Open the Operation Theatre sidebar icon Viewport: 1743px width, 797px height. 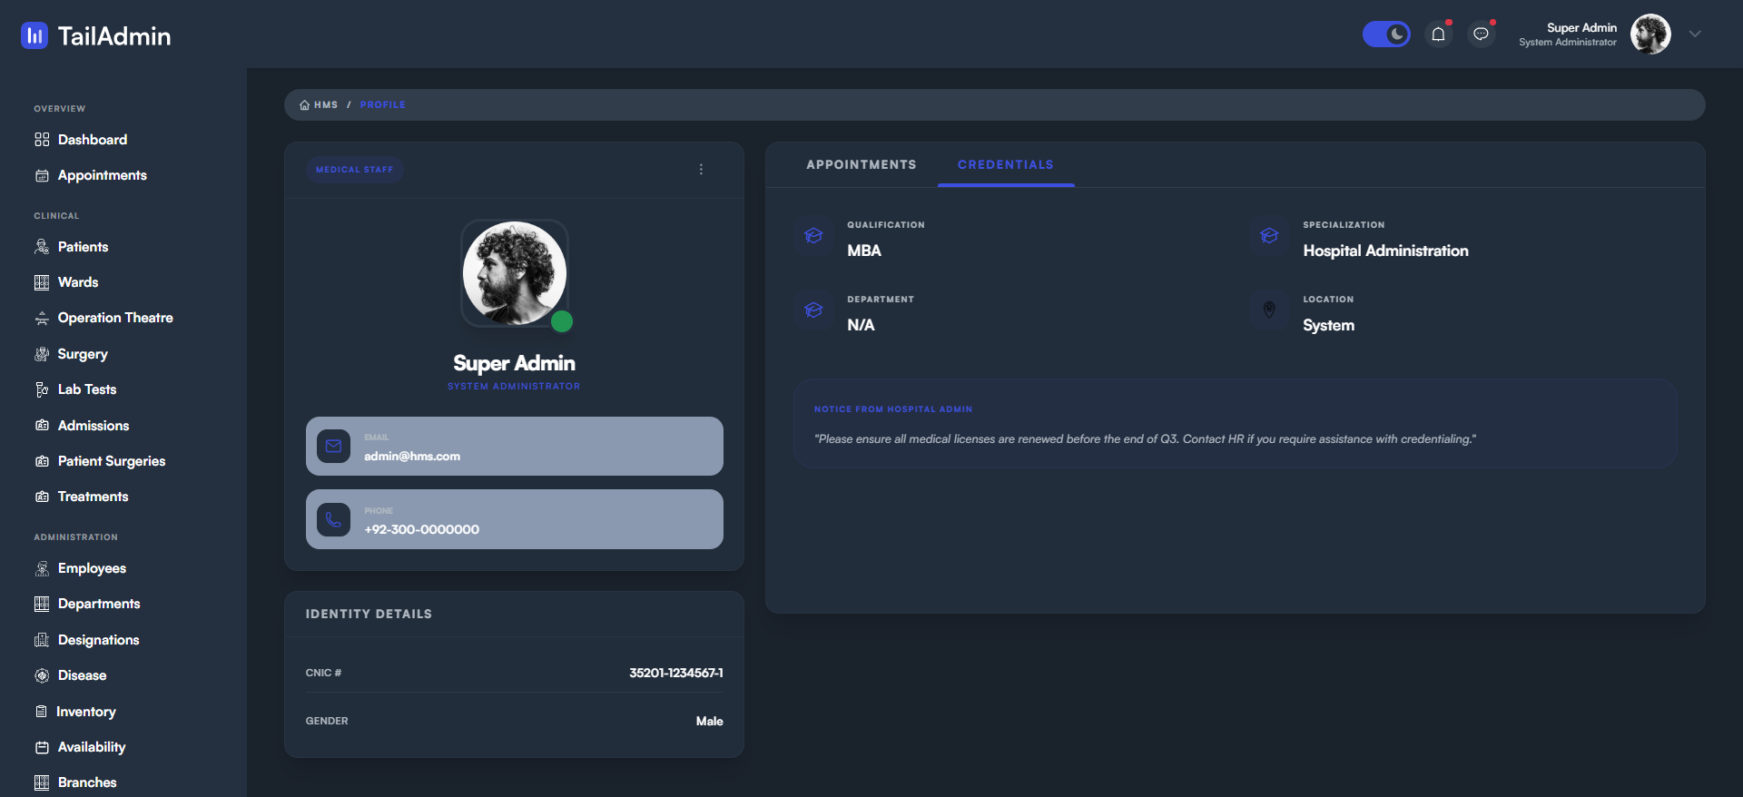point(42,319)
